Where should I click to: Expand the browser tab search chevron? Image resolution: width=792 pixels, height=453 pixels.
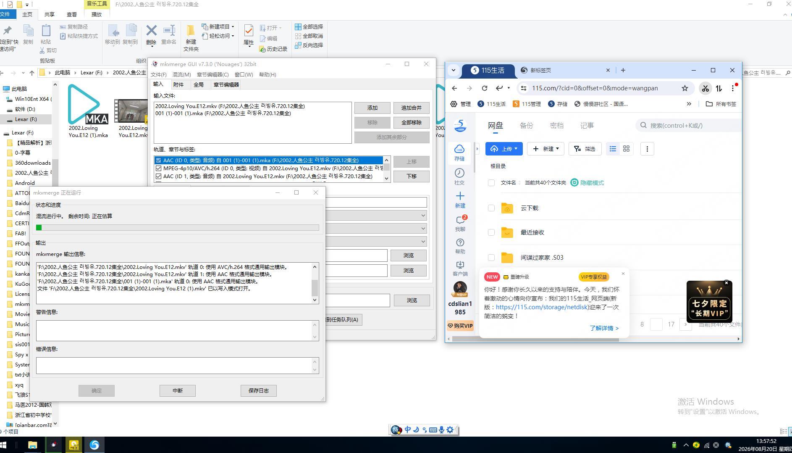coord(453,70)
